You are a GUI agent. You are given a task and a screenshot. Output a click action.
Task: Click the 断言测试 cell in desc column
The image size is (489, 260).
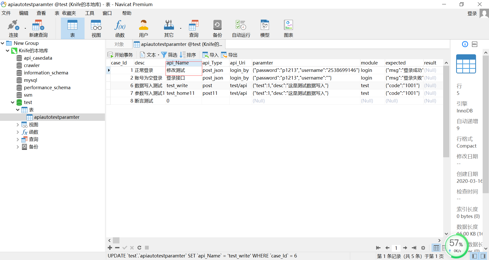[x=150, y=101]
